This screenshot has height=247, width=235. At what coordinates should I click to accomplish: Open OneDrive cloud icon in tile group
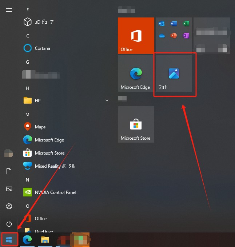[162, 36]
